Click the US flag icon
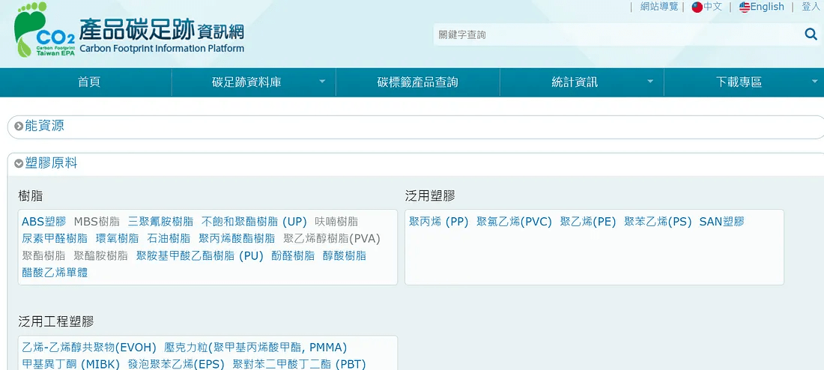Screen dimensions: 824x370 pyautogui.click(x=744, y=7)
